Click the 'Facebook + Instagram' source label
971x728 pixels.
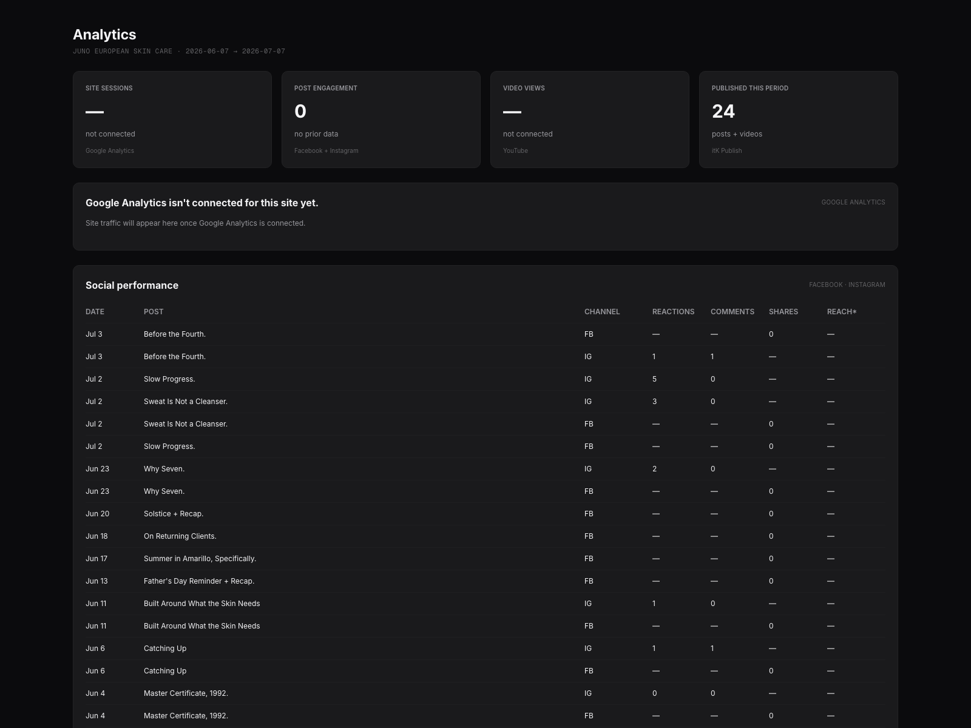326,150
